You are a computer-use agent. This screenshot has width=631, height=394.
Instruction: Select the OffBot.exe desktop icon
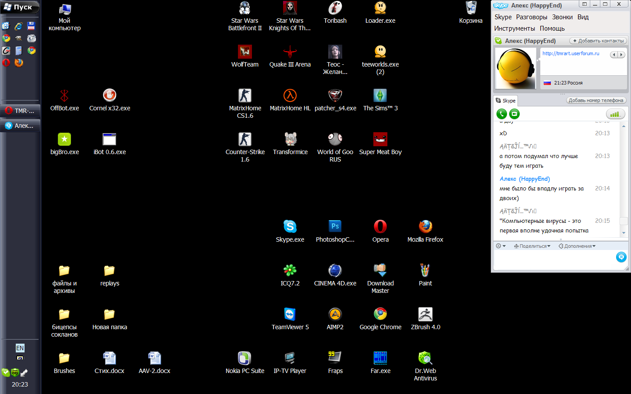64,100
